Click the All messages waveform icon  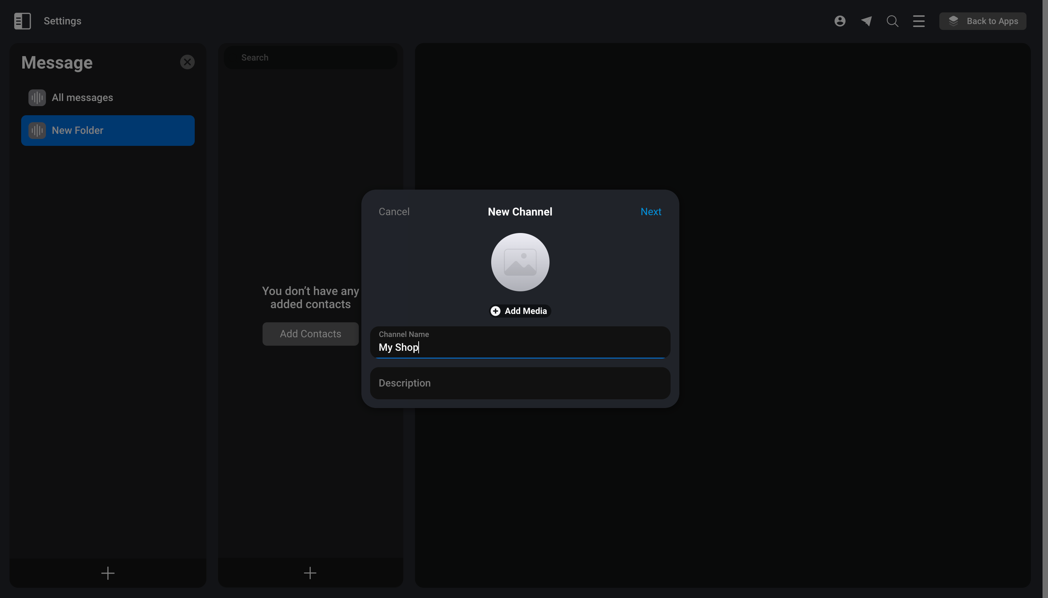tap(37, 98)
